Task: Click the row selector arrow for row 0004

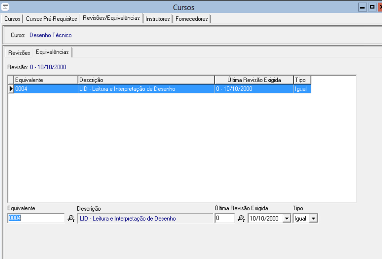Action: pyautogui.click(x=11, y=89)
